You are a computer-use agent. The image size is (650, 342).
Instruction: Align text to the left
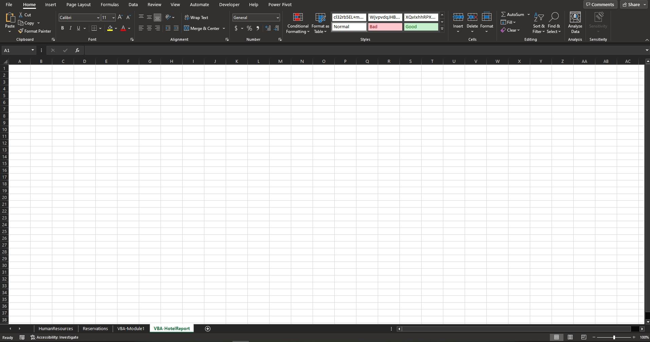[x=141, y=28]
